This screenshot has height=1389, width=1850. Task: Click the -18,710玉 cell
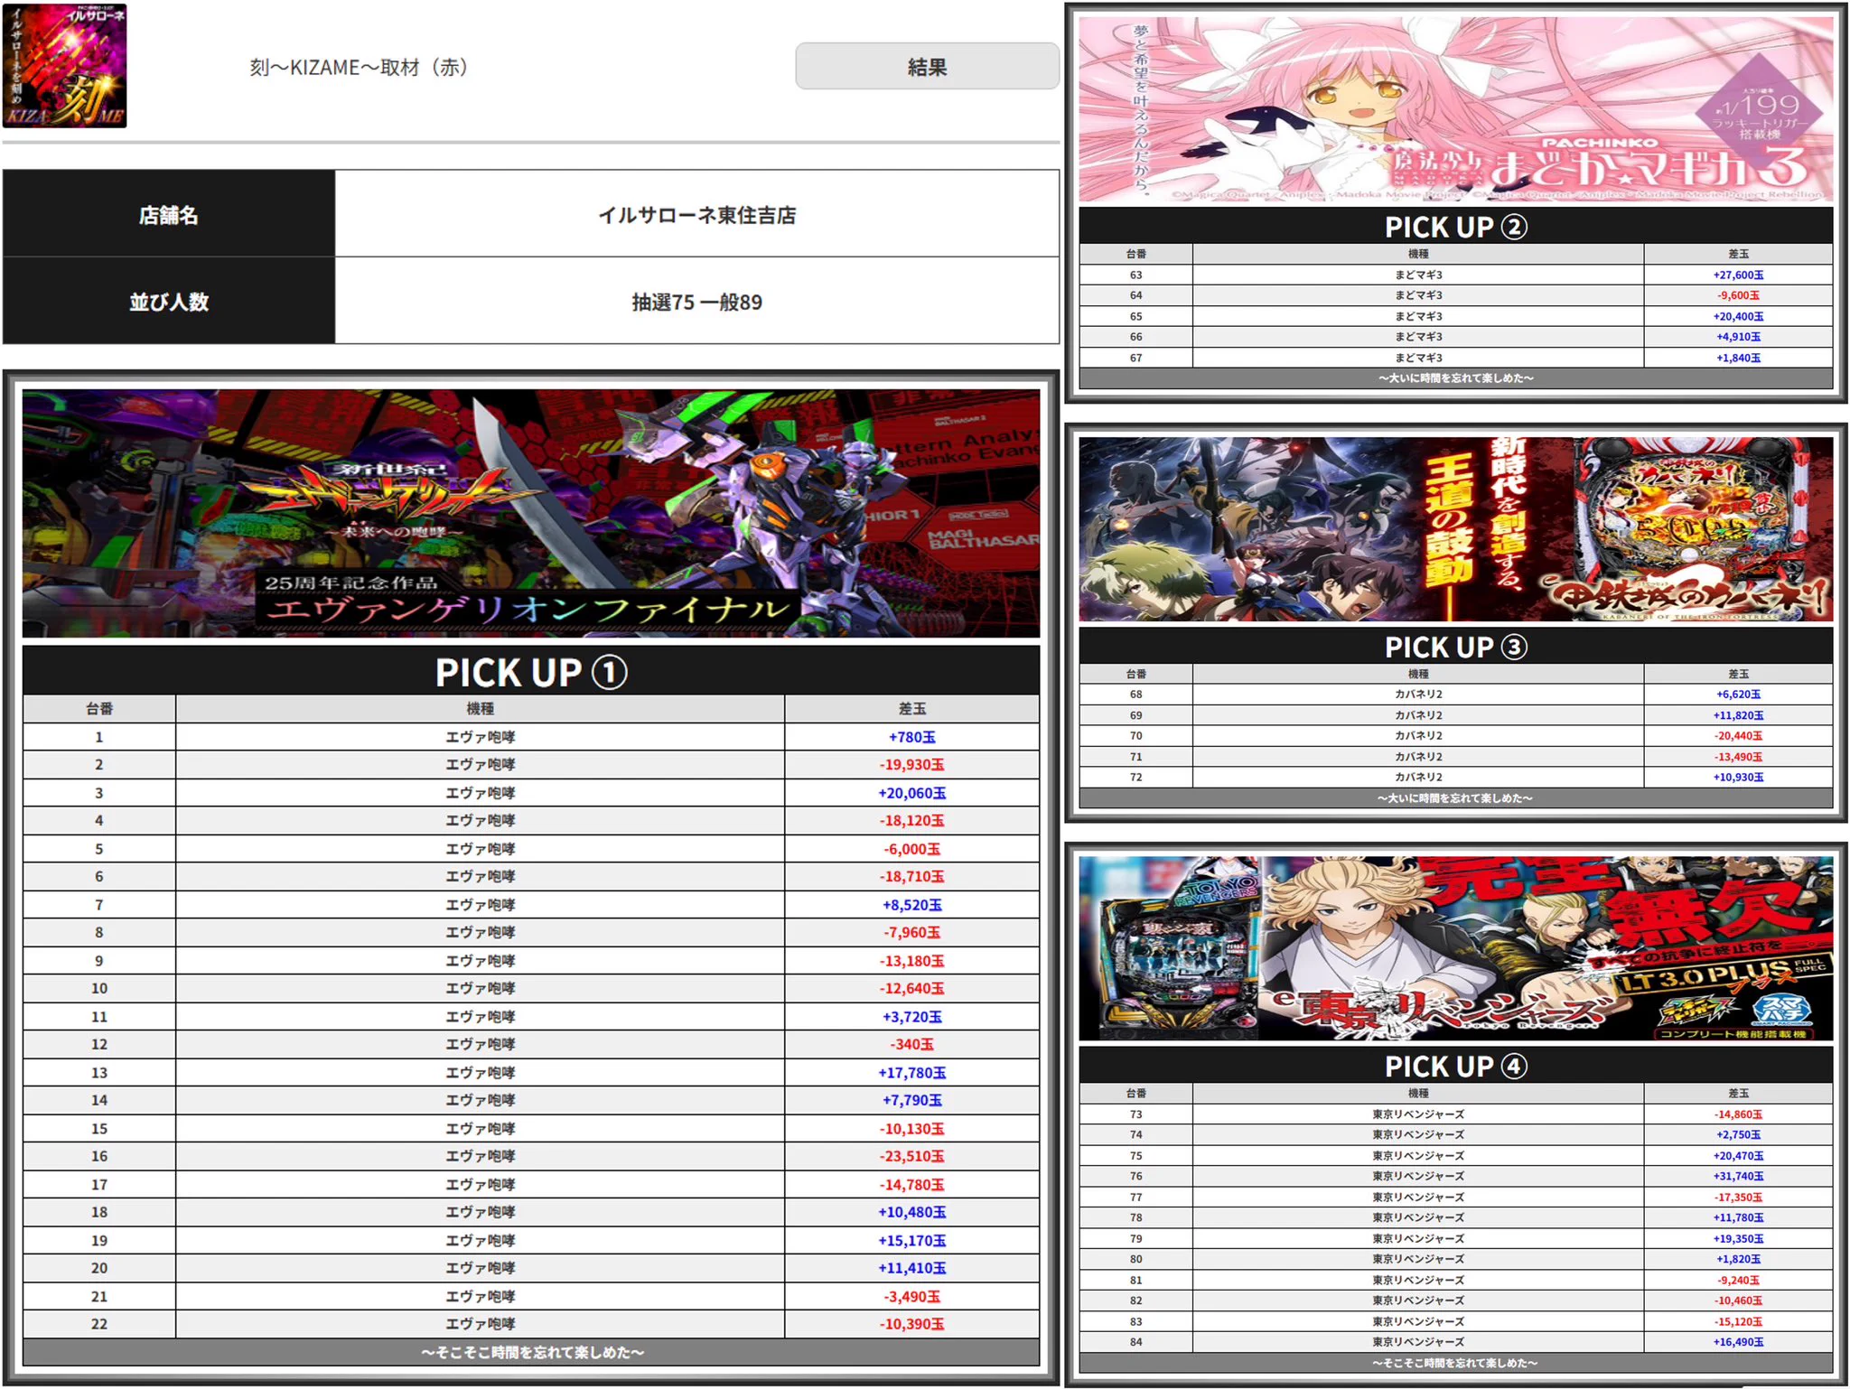click(x=911, y=876)
